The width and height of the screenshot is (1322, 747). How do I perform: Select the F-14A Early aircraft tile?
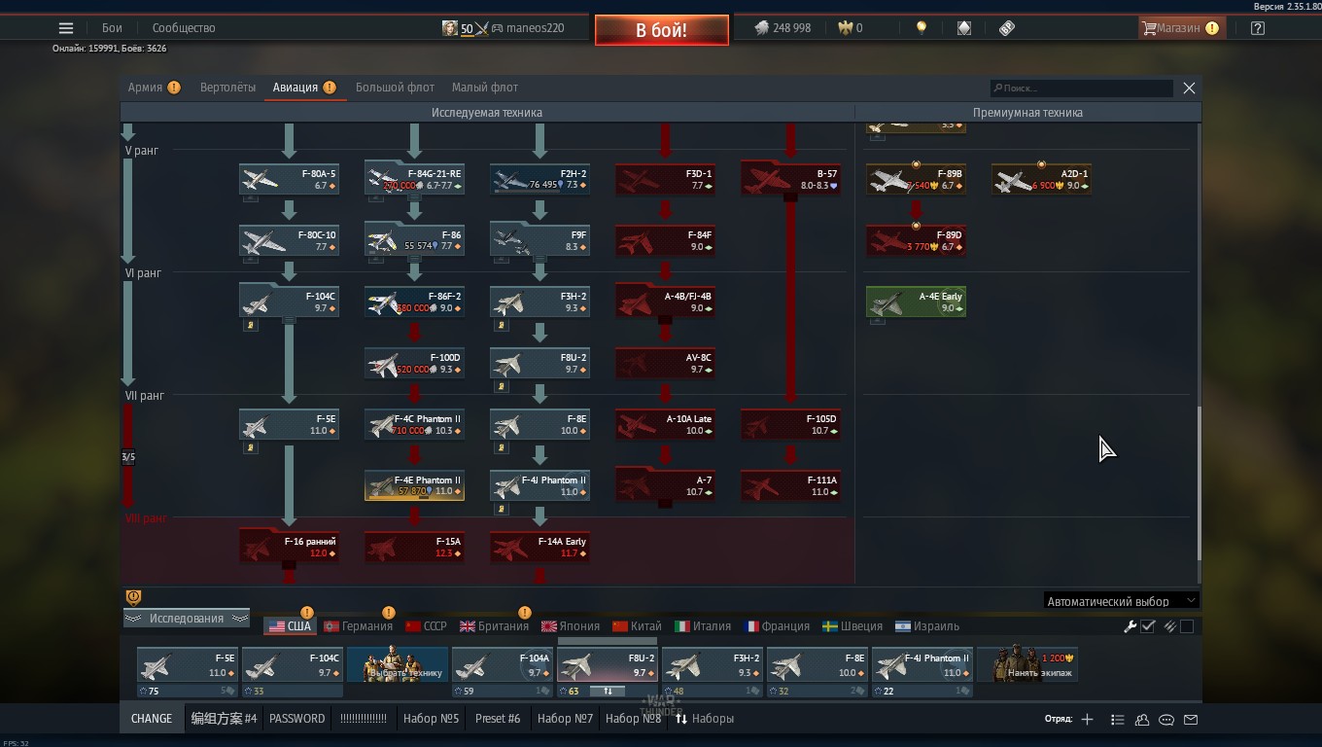pos(539,547)
